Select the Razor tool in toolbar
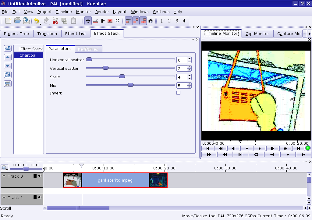 click(95, 21)
